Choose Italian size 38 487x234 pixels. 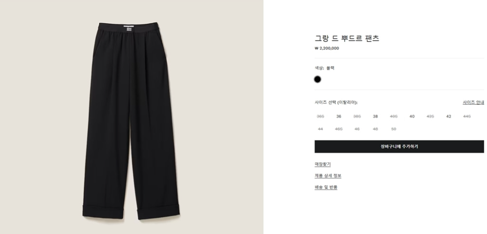tap(375, 117)
